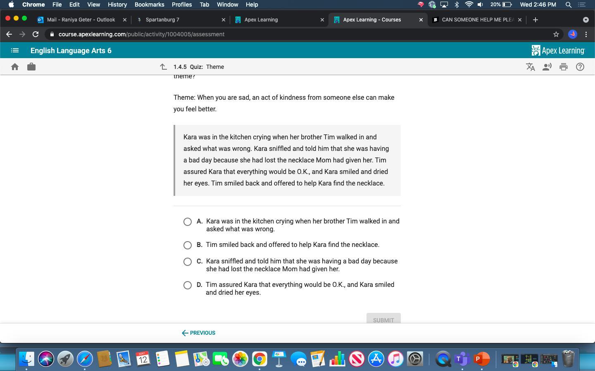Switch to Mail - Raniya Geter Outlook tab
This screenshot has width=595, height=371.
[81, 19]
